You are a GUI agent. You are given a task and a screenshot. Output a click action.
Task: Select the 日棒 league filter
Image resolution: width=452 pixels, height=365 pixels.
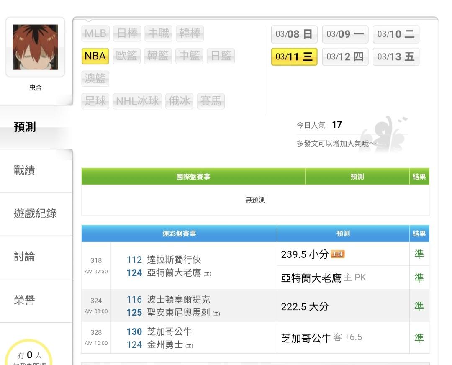127,33
